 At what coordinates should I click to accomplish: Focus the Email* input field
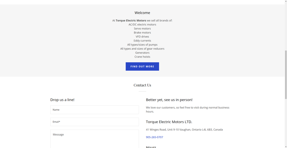(x=95, y=122)
